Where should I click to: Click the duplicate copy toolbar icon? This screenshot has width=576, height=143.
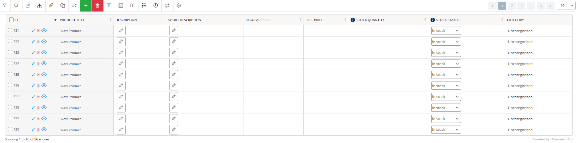click(62, 6)
